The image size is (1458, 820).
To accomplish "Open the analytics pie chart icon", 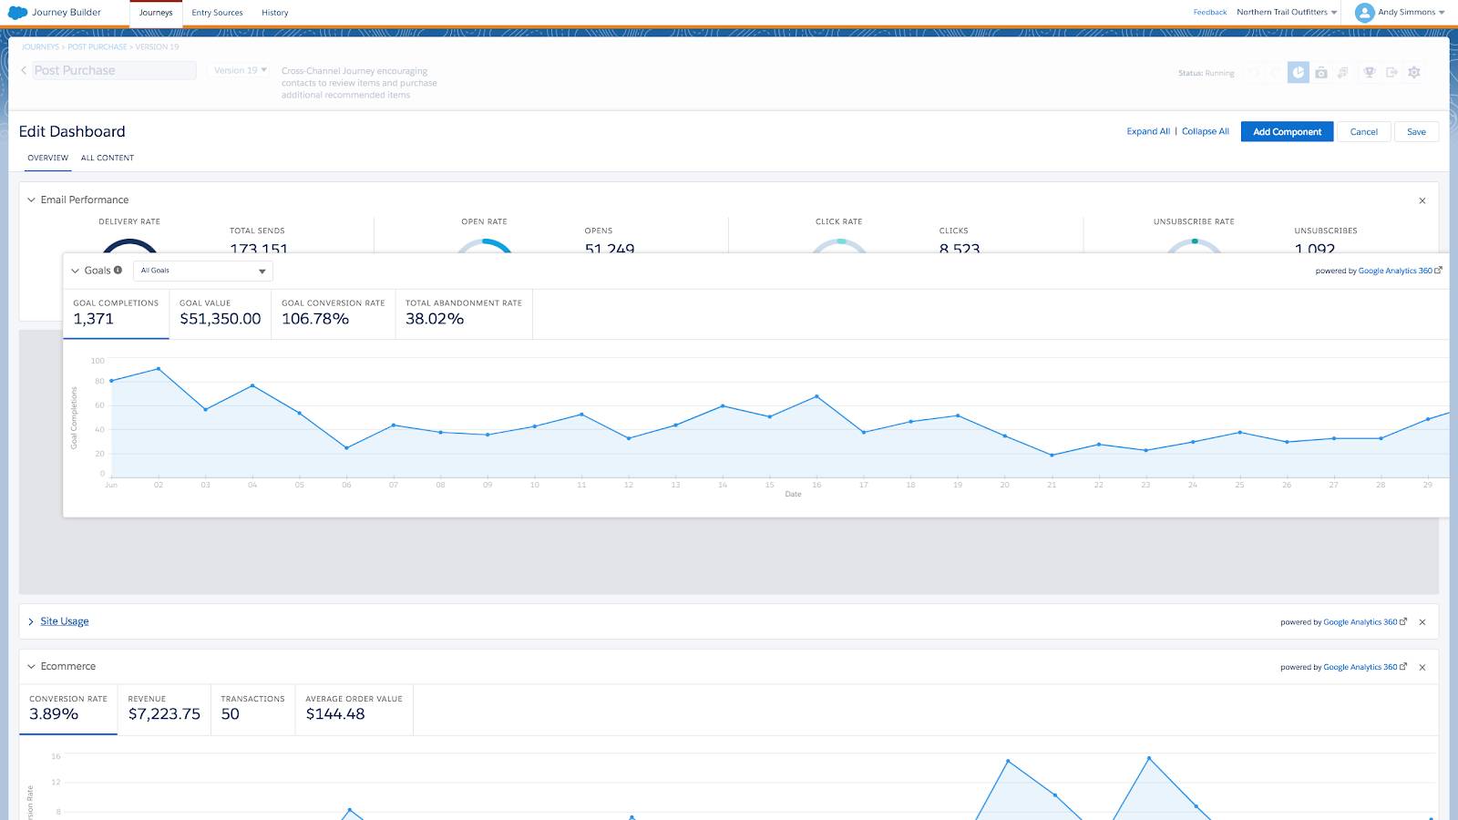I will [x=1299, y=73].
